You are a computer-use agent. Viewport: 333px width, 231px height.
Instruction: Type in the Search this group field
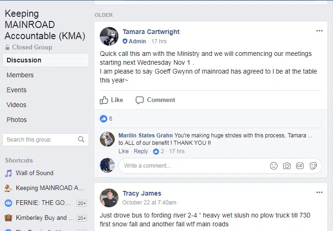tap(40, 139)
